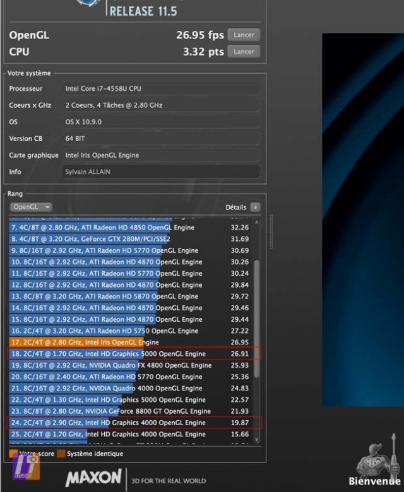Image resolution: width=404 pixels, height=492 pixels.
Task: Select rank 14 row scoring 29.46
Action: [x=130, y=308]
